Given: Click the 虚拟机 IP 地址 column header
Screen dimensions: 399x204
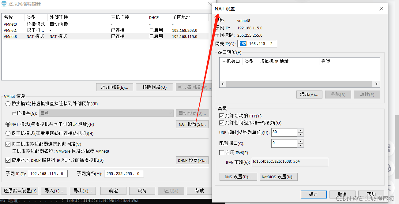Looking at the screenshot, I should coord(288,61).
